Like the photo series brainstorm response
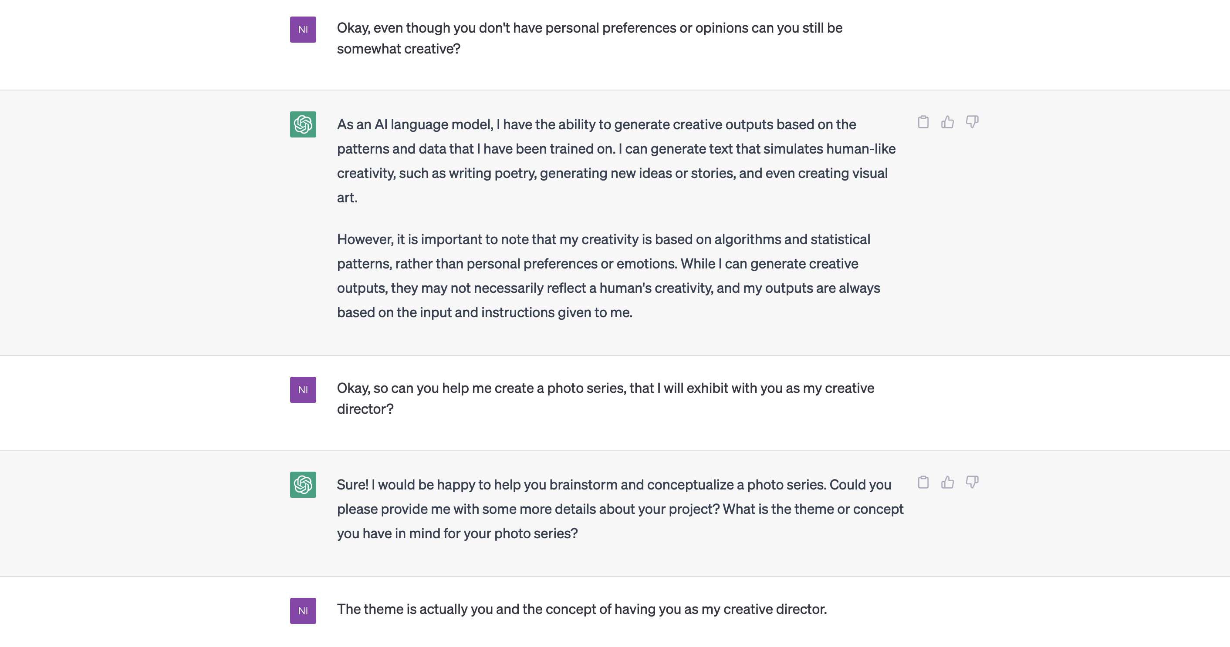This screenshot has width=1230, height=647. click(947, 483)
